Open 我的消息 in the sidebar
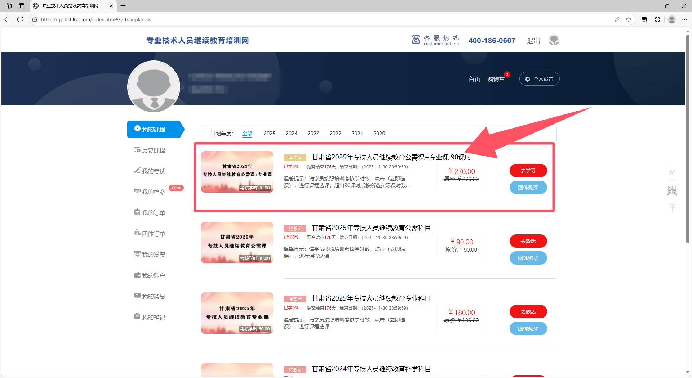This screenshot has height=378, width=692. (150, 296)
